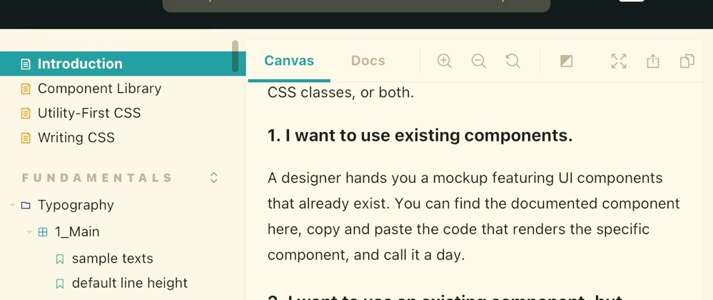Switch to the Docs tab

pyautogui.click(x=368, y=61)
